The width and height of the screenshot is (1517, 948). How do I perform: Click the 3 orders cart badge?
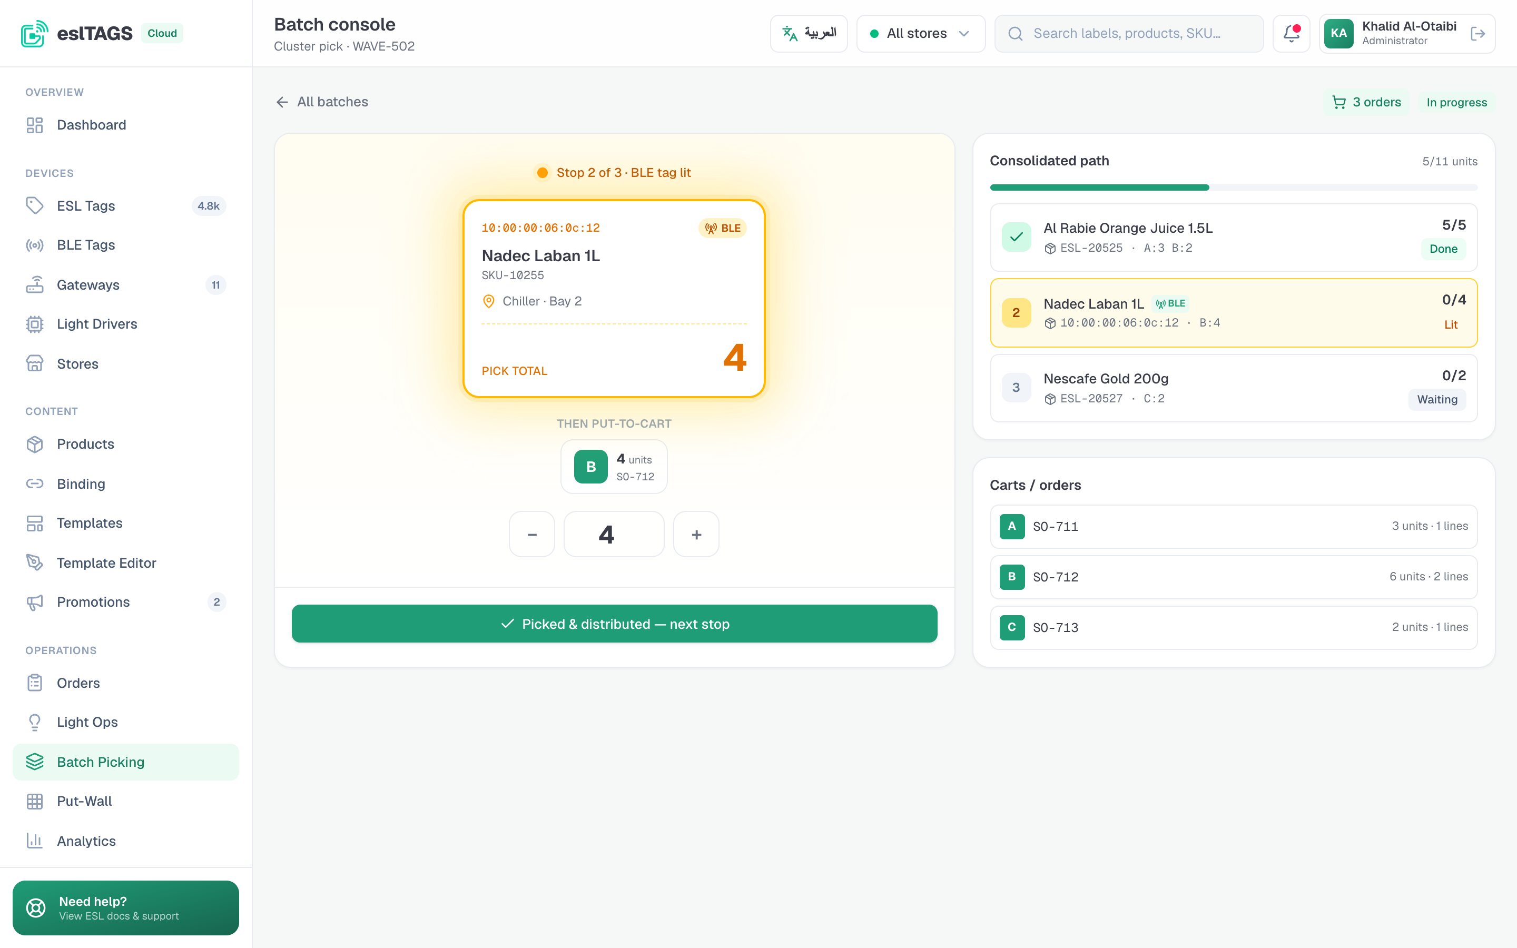pos(1366,102)
